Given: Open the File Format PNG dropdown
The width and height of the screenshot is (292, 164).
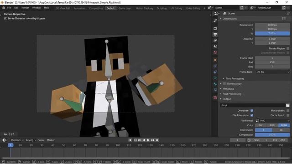Looking at the screenshot, I should tap(272, 121).
